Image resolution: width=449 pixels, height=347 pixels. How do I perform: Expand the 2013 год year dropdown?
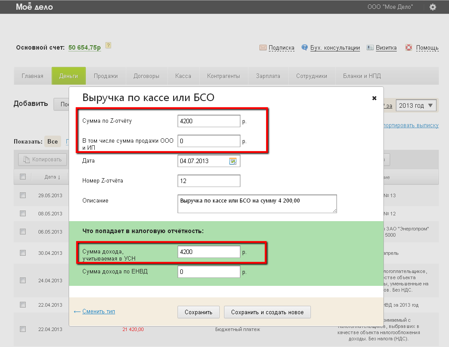416,105
